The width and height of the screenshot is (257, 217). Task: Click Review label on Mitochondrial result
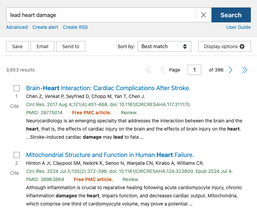(131, 179)
